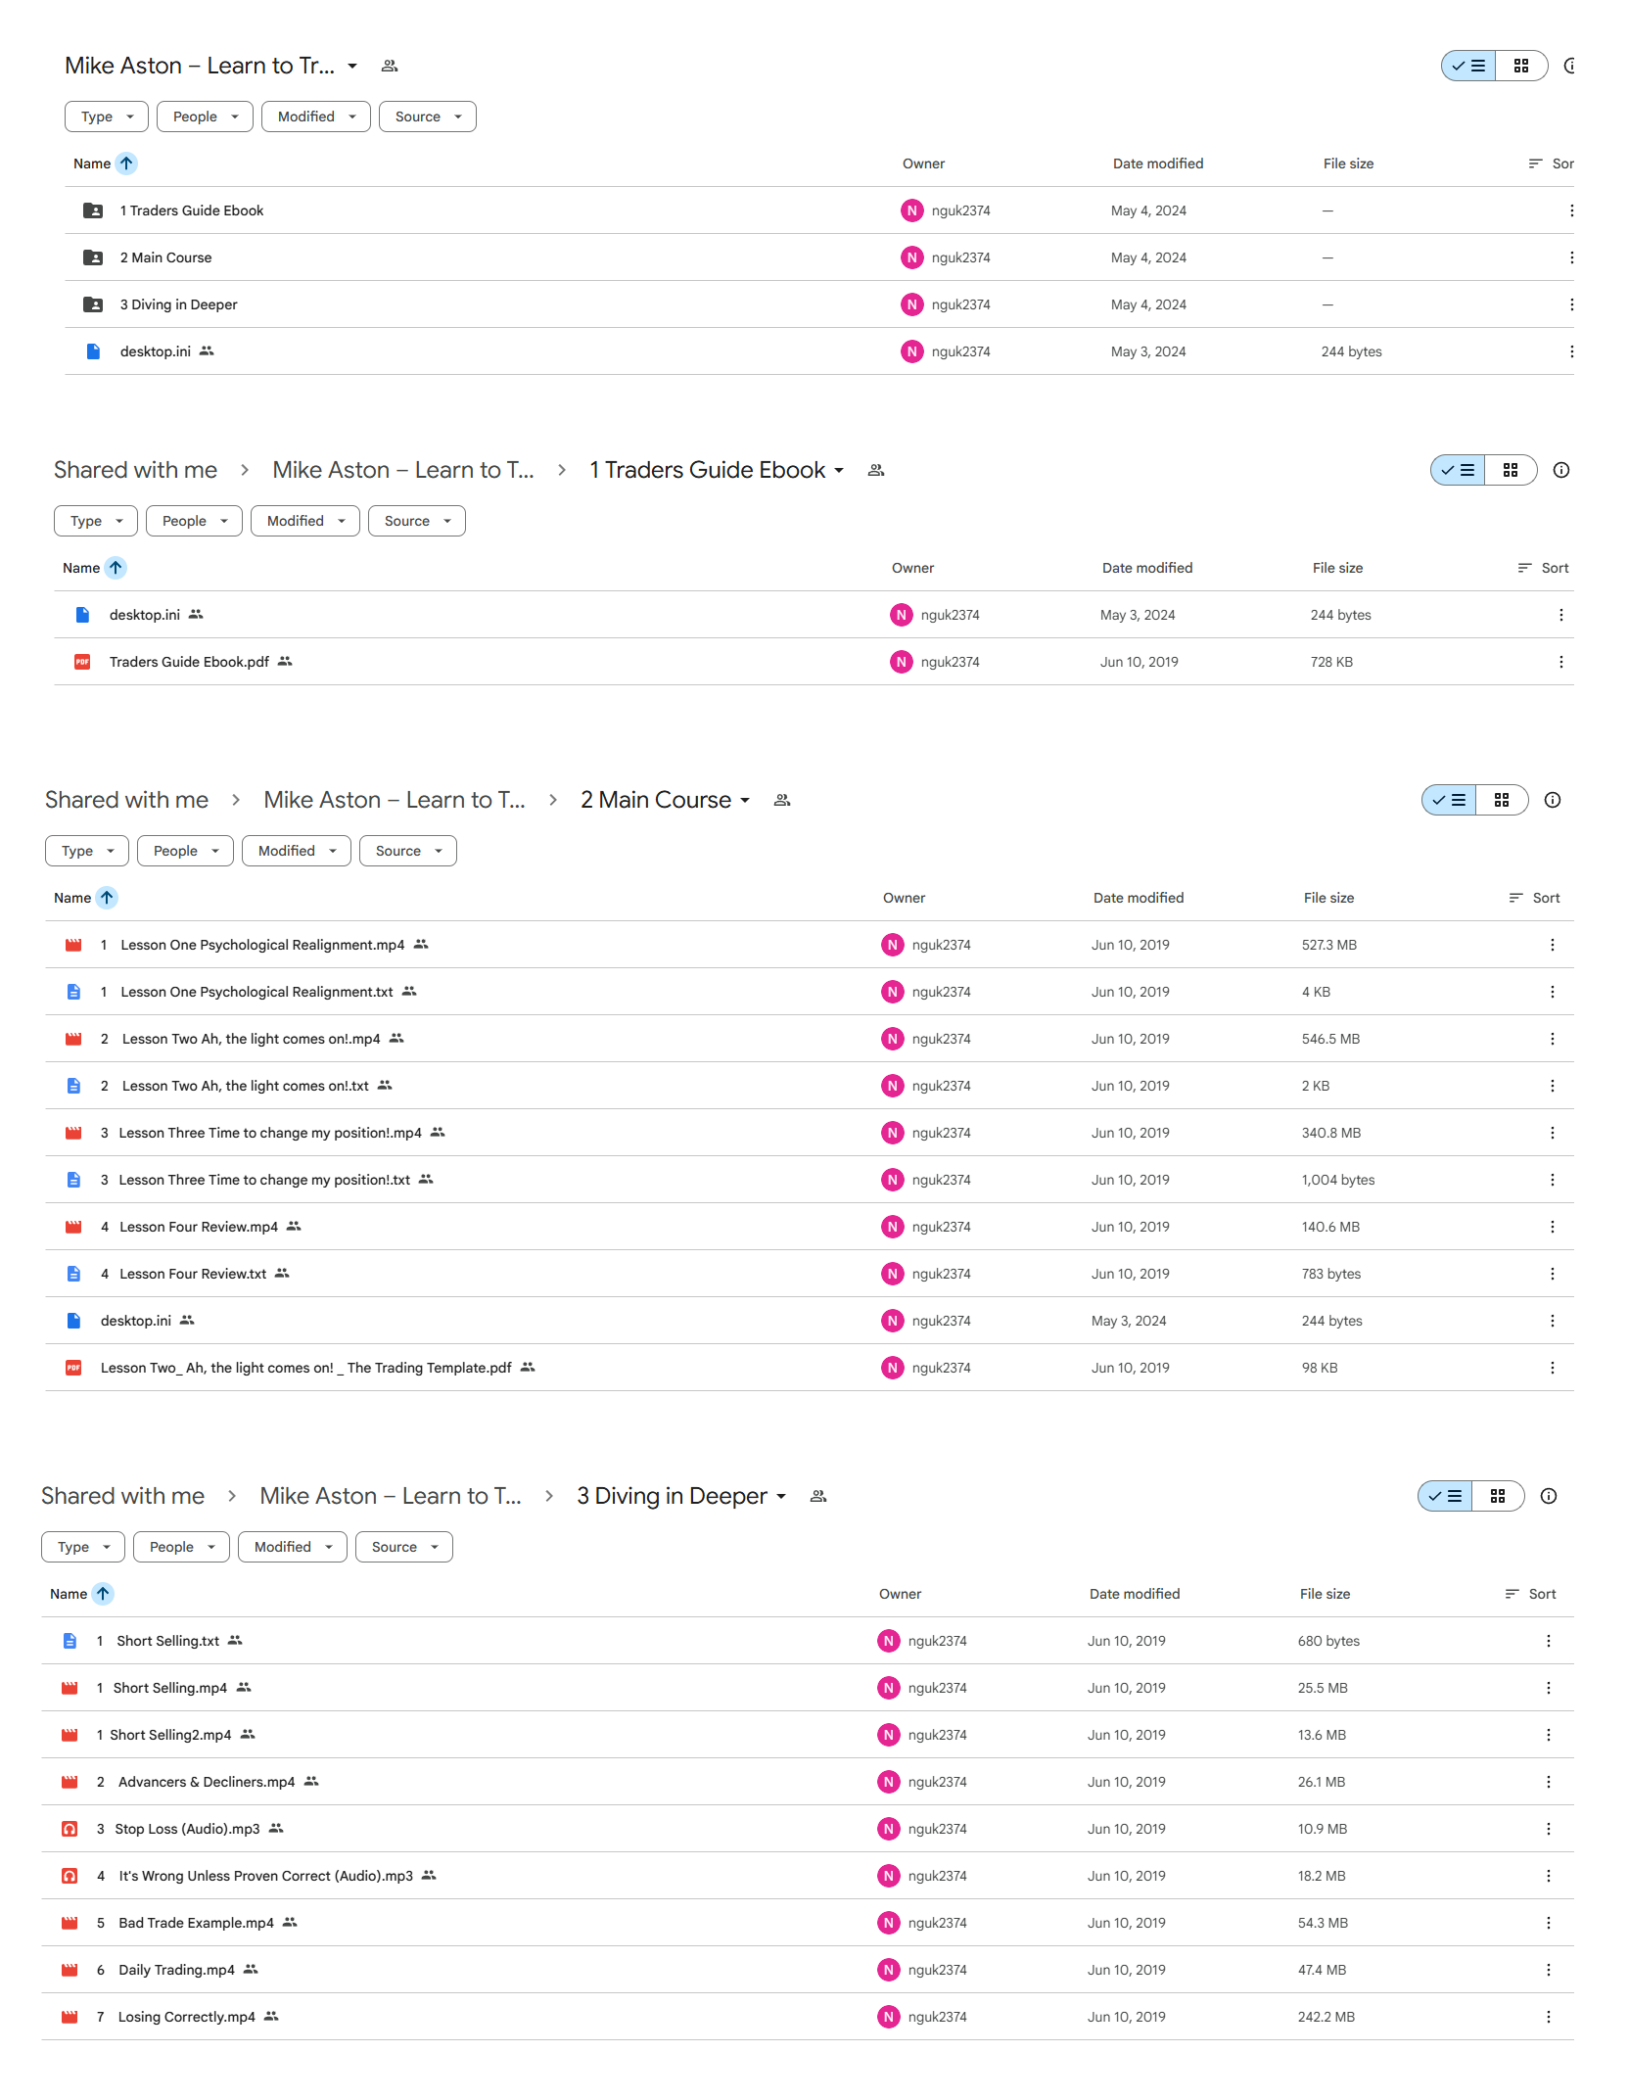Viewport: 1629px width, 2099px height.
Task: Switch to grid view in Traders Guide Ebook panel
Action: 1510,470
